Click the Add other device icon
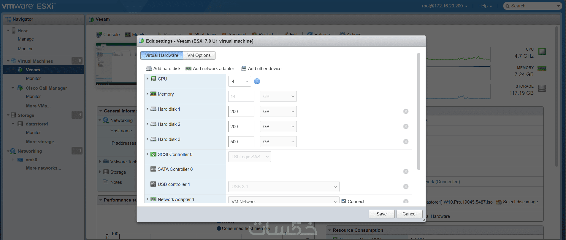This screenshot has height=240, width=566. [x=244, y=69]
